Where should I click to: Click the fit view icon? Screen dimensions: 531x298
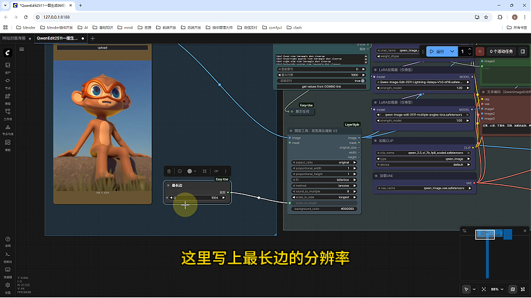tap(484, 289)
